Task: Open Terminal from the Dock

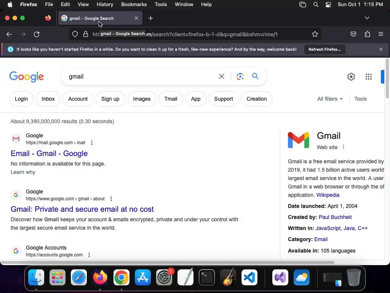Action: [x=207, y=277]
